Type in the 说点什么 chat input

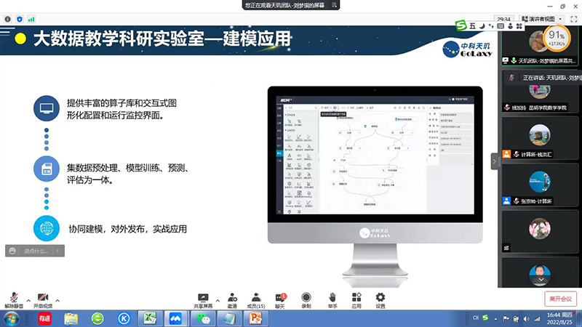pyautogui.click(x=36, y=251)
